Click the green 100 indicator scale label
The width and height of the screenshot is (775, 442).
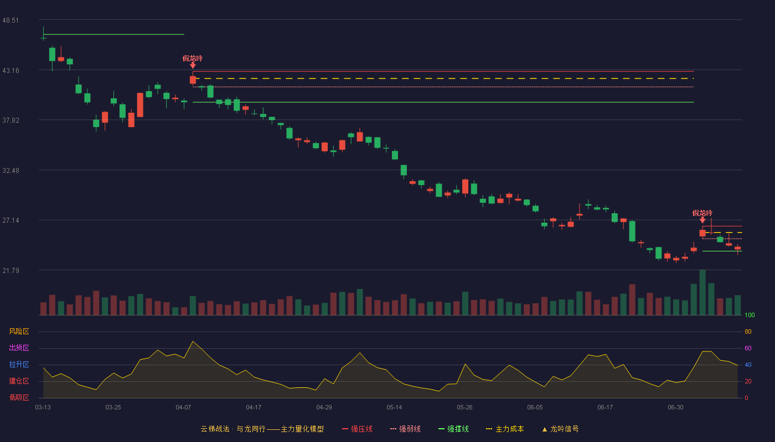(750, 315)
